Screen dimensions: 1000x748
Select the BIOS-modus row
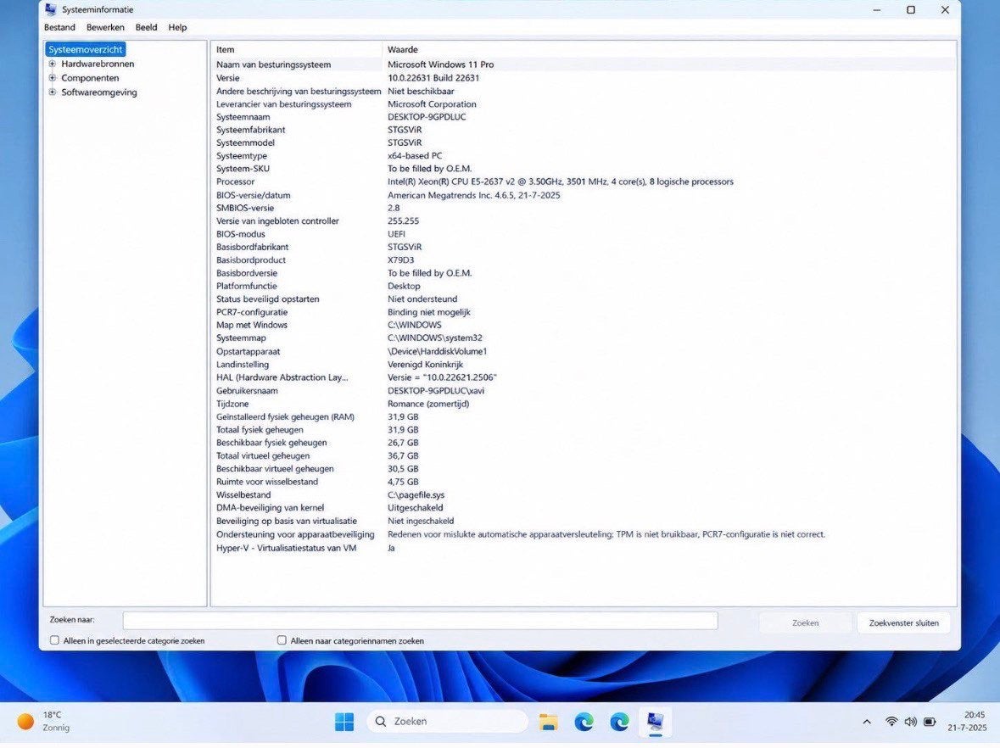(x=584, y=234)
